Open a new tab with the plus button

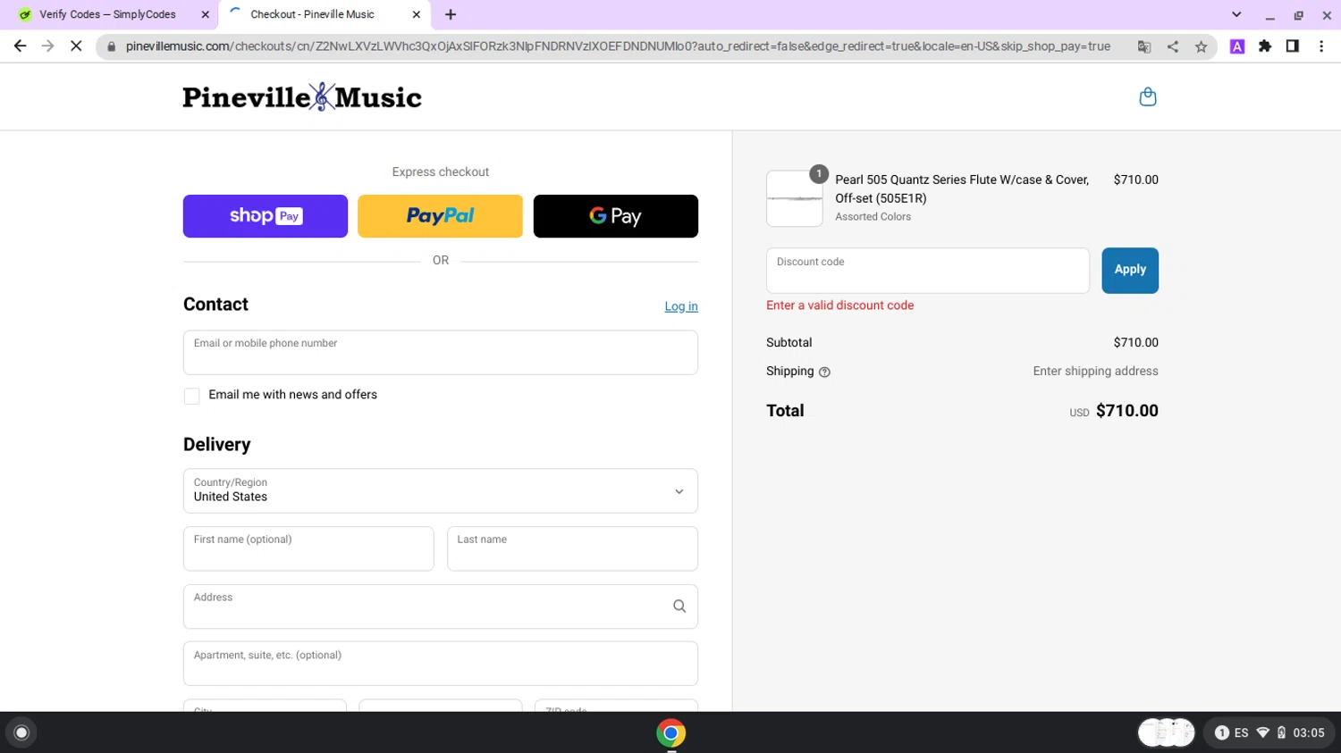click(x=451, y=14)
